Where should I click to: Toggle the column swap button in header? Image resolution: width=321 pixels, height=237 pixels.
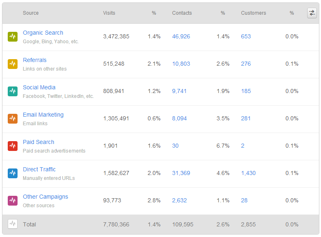coord(312,13)
